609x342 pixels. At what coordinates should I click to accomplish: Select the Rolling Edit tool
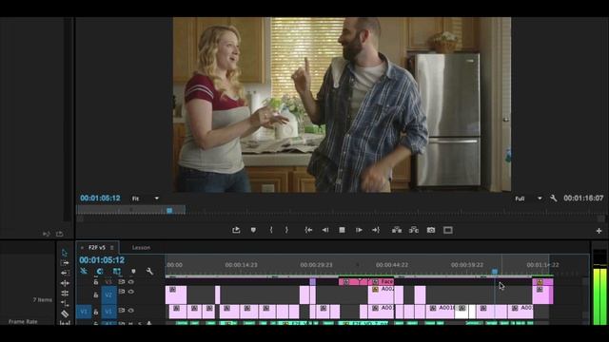tap(65, 294)
